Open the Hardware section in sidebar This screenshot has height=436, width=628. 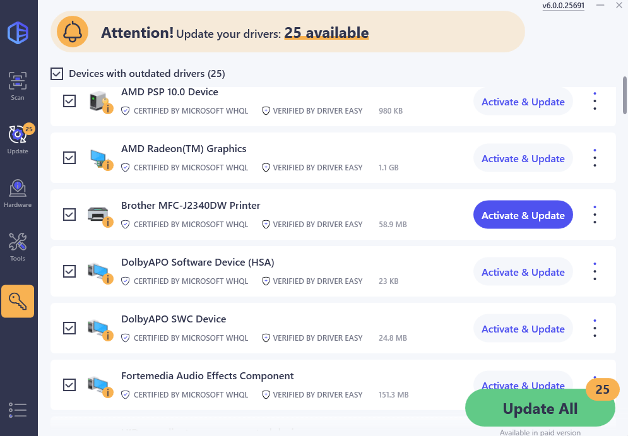[x=18, y=193]
